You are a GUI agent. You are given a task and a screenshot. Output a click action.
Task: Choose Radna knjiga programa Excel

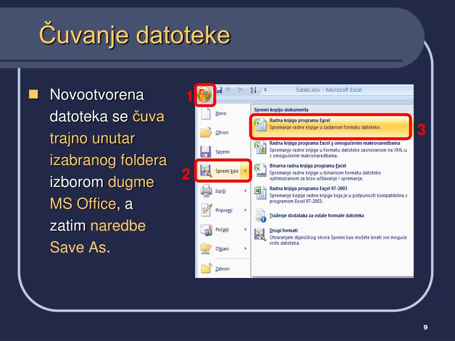click(331, 127)
